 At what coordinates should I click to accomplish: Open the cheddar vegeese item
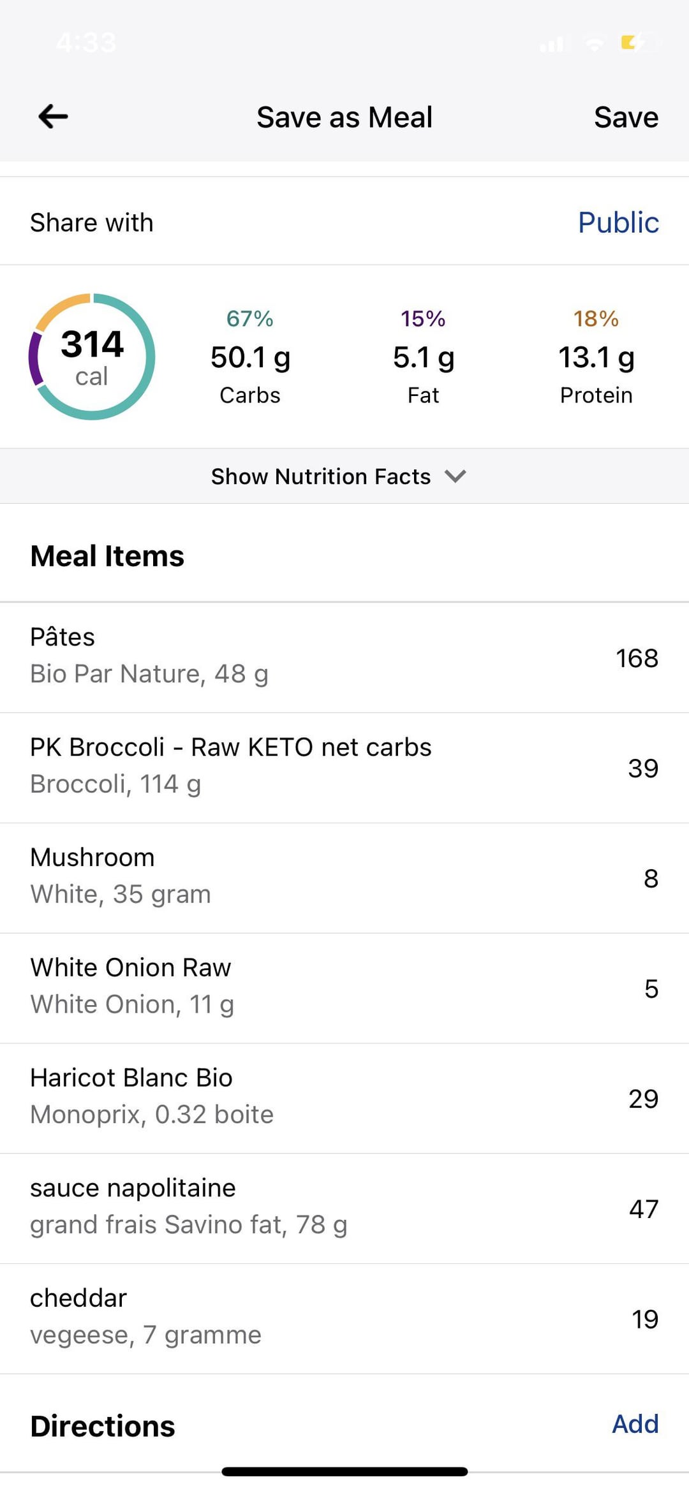[344, 1318]
